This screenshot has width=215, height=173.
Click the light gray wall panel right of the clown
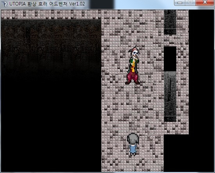(x=170, y=97)
